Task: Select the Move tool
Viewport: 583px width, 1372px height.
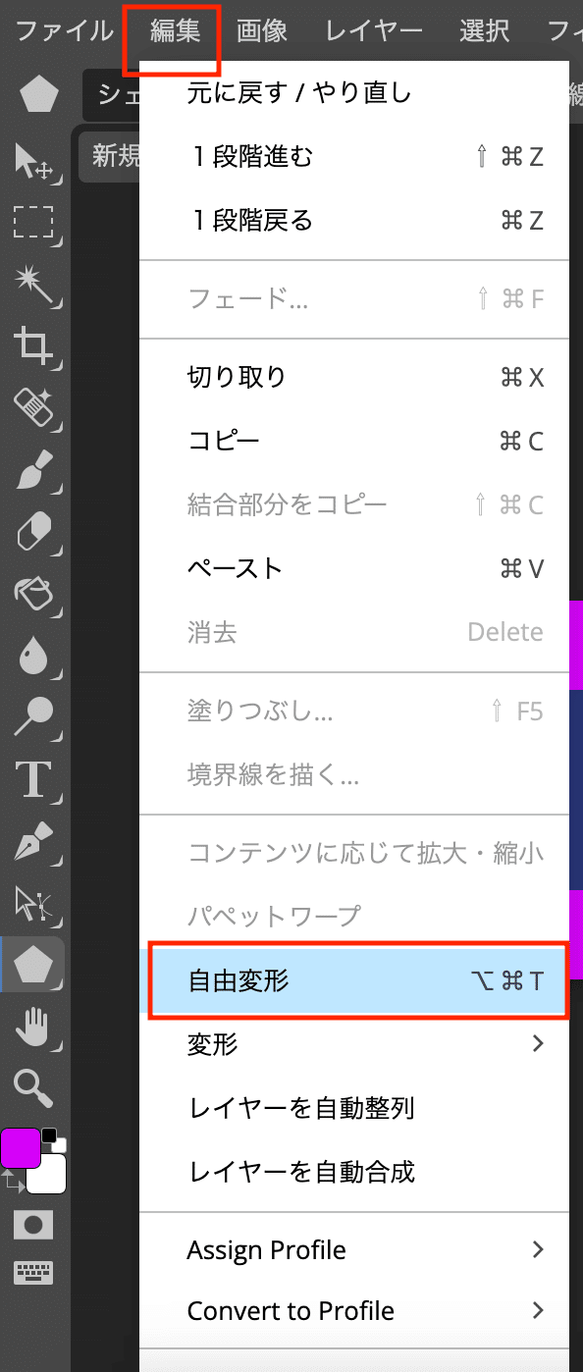Action: click(33, 161)
